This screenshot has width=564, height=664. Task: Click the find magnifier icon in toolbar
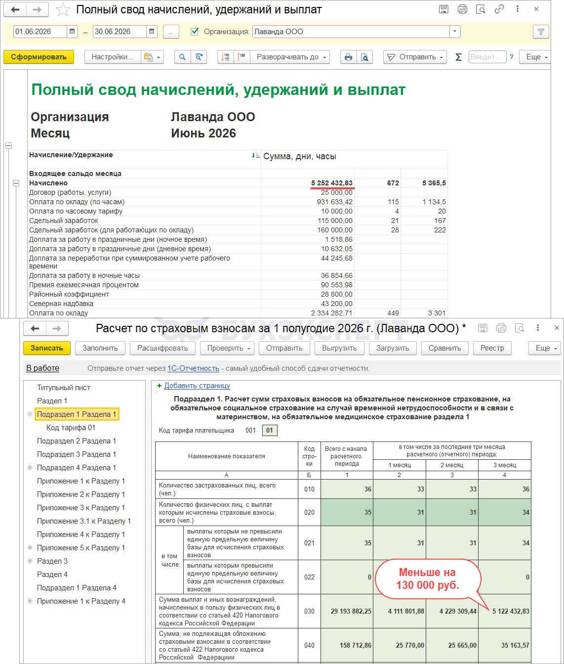pos(182,57)
